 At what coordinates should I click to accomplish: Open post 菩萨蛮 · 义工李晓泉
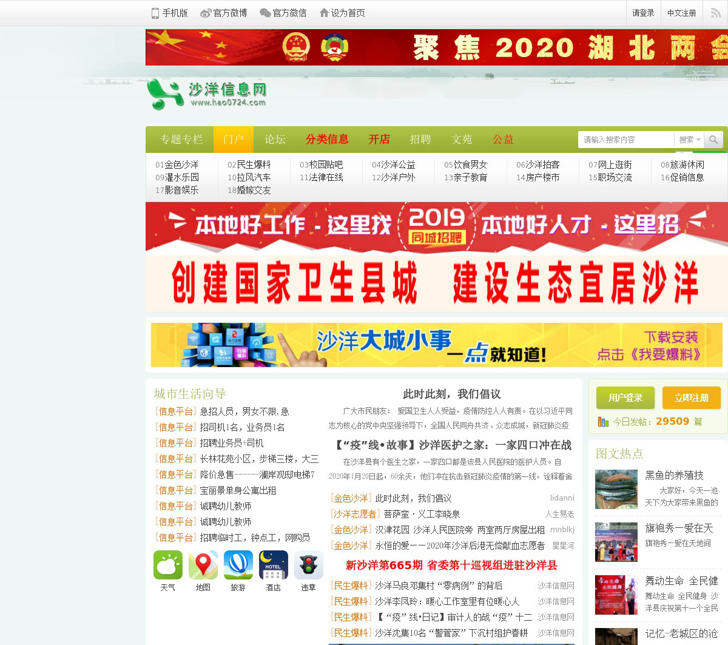pyautogui.click(x=422, y=514)
